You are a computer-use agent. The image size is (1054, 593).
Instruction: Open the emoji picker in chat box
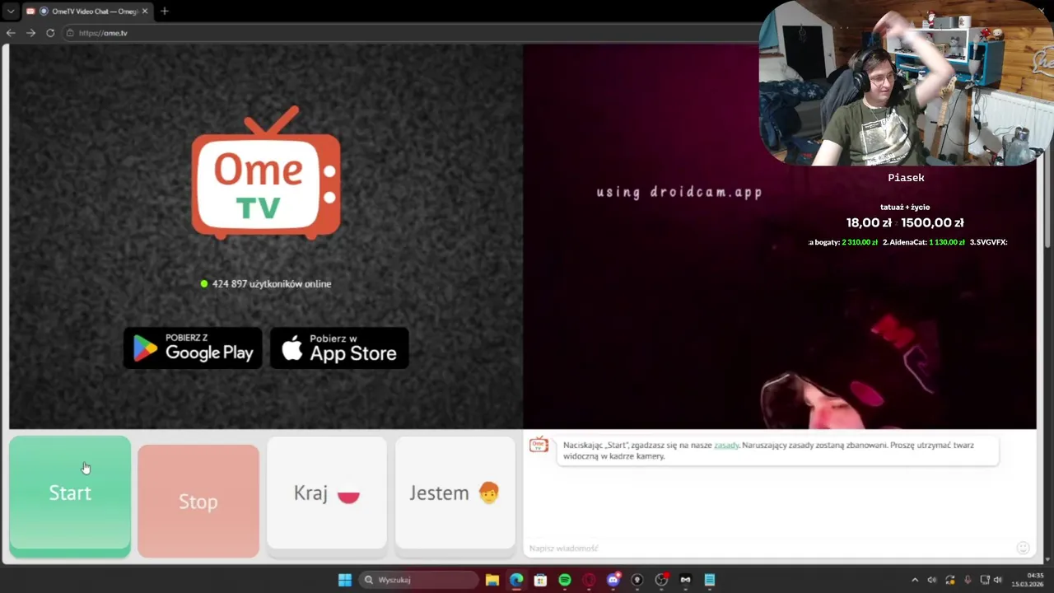pos(1023,548)
